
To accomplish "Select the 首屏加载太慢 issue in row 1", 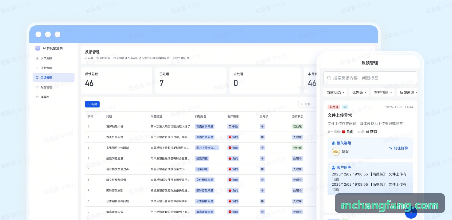I will [x=115, y=126].
